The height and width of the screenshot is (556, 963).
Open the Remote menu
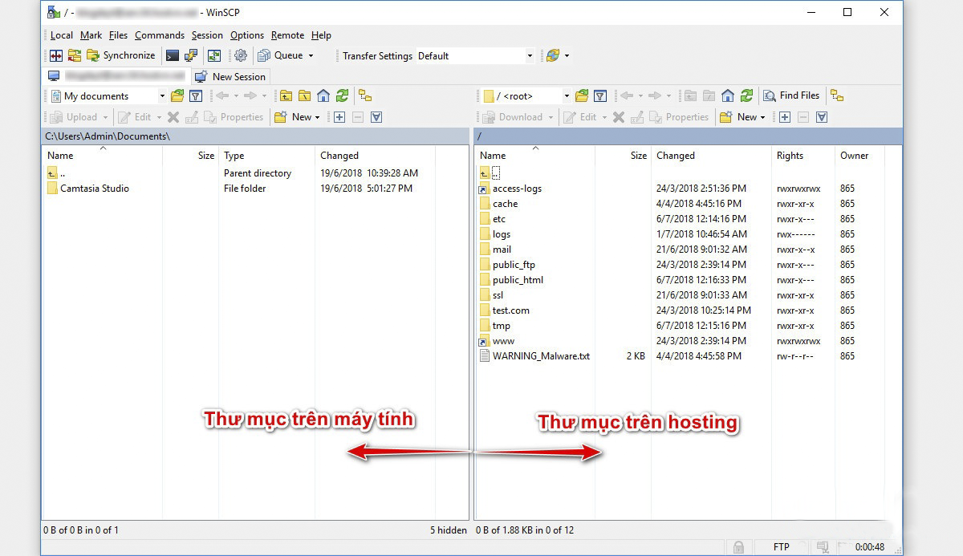click(287, 35)
